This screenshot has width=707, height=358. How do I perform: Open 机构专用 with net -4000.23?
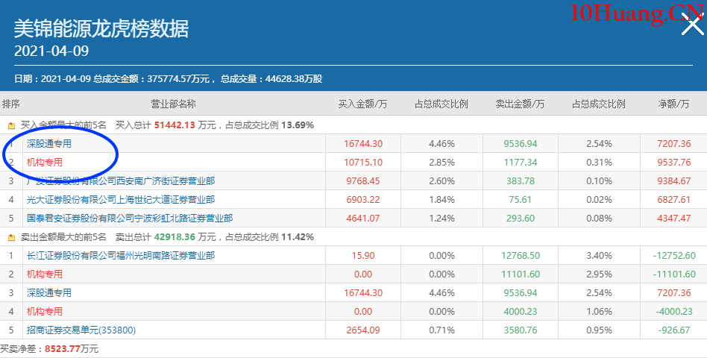44,312
